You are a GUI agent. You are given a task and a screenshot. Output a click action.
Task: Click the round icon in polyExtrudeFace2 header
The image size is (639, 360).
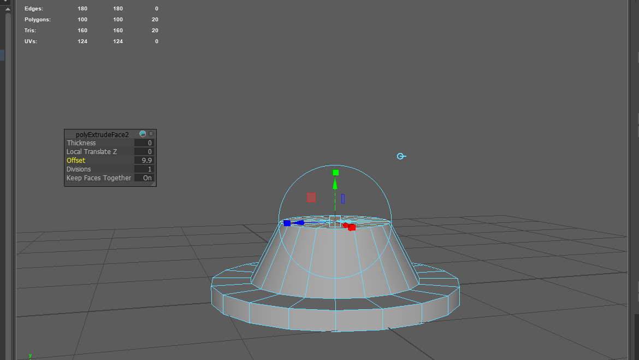pos(143,134)
